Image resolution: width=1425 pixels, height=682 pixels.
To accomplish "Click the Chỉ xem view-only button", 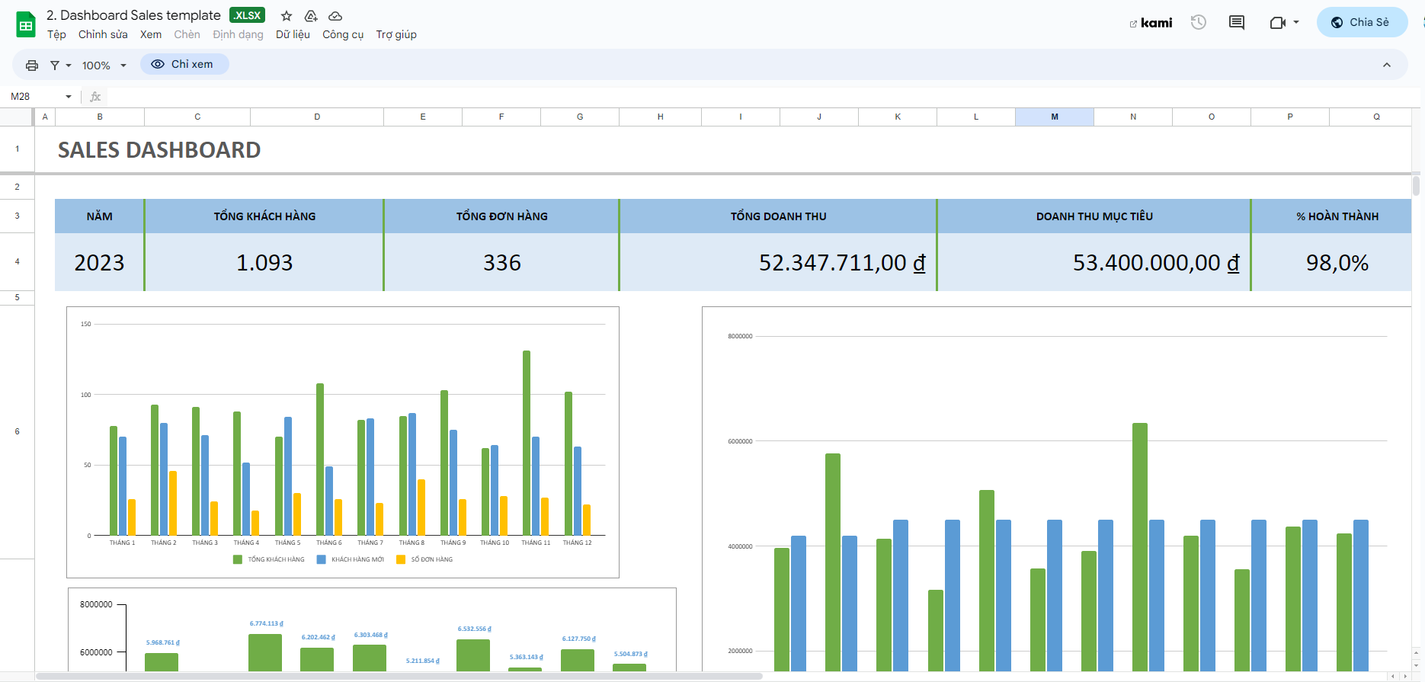I will tap(184, 64).
